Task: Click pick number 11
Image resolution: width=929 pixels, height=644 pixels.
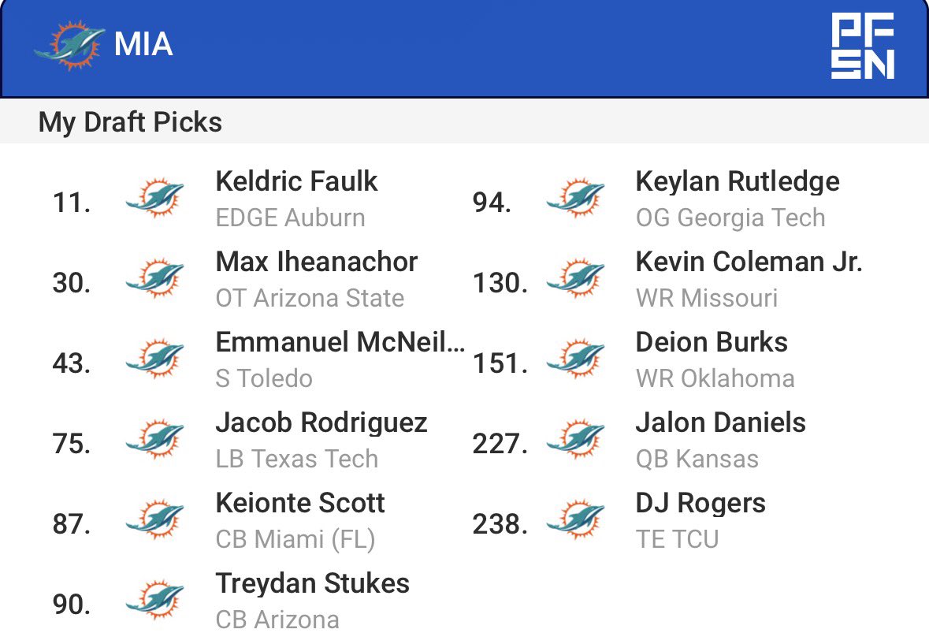Action: [x=71, y=203]
